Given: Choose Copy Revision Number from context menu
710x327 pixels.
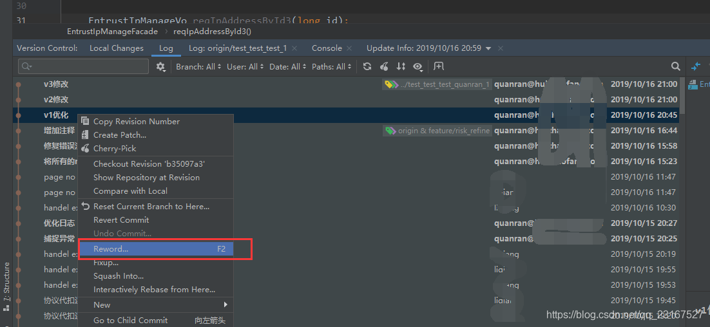Looking at the screenshot, I should 156,121.
